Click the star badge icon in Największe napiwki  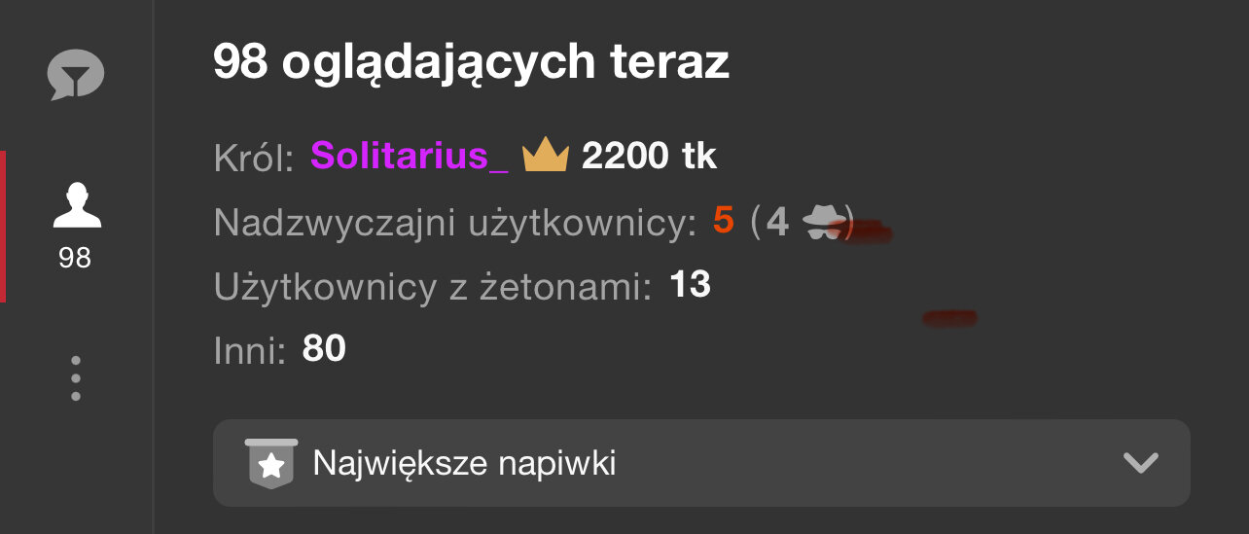pos(271,464)
